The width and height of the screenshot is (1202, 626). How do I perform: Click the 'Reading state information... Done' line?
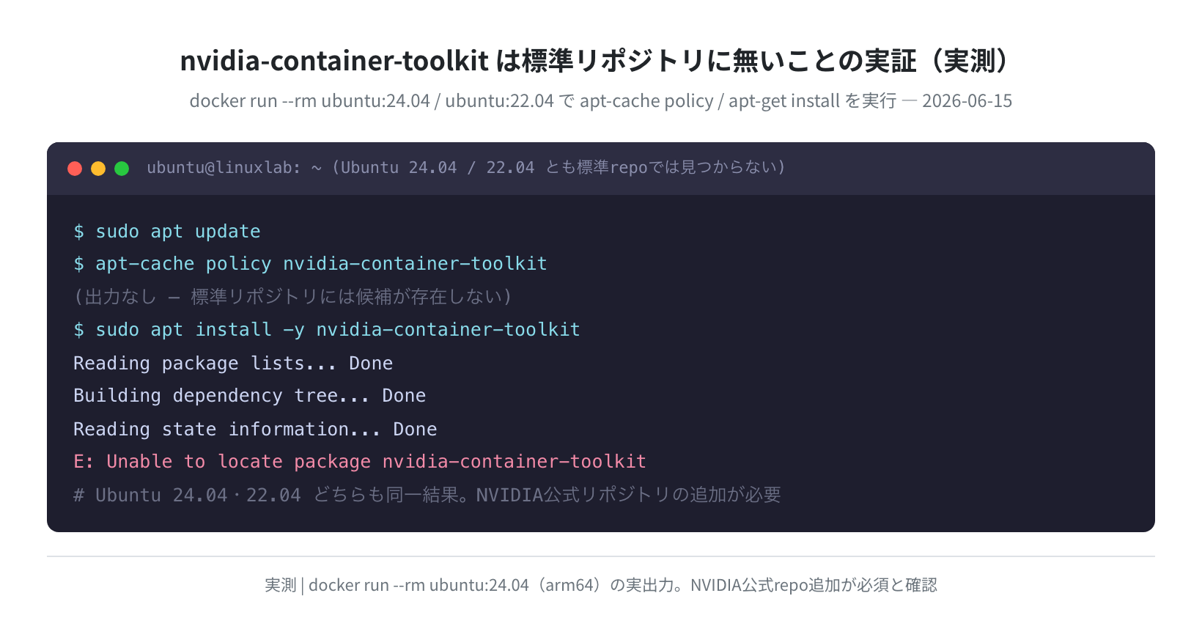pyautogui.click(x=255, y=430)
